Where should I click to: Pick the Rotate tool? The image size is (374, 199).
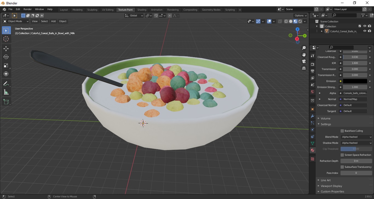click(x=6, y=57)
